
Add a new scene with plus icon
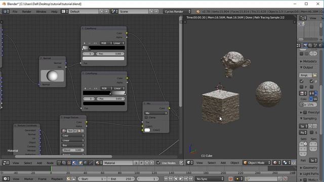pyautogui.click(x=151, y=11)
